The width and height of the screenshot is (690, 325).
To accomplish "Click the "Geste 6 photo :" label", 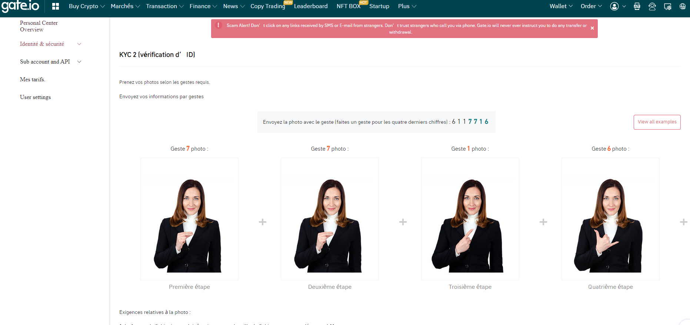I will [610, 149].
